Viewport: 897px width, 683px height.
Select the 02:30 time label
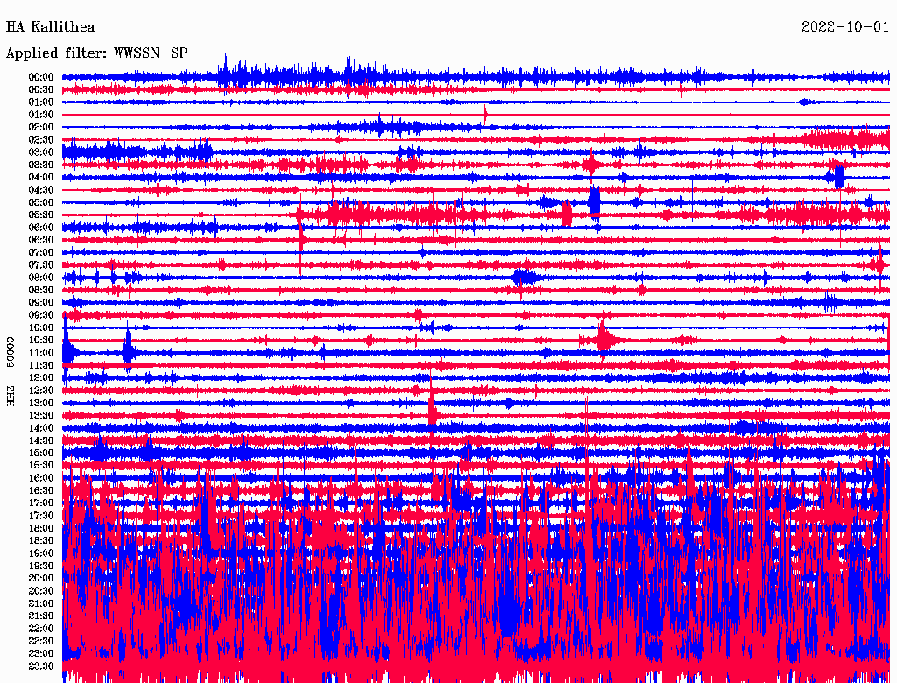[41, 140]
